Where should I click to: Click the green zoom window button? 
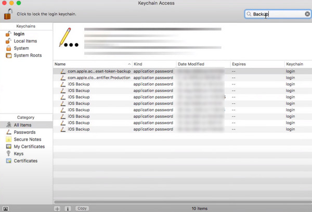click(x=19, y=3)
